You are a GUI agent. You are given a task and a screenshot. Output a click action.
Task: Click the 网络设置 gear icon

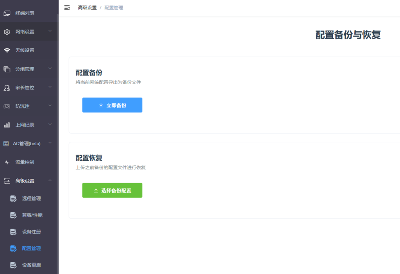7,32
